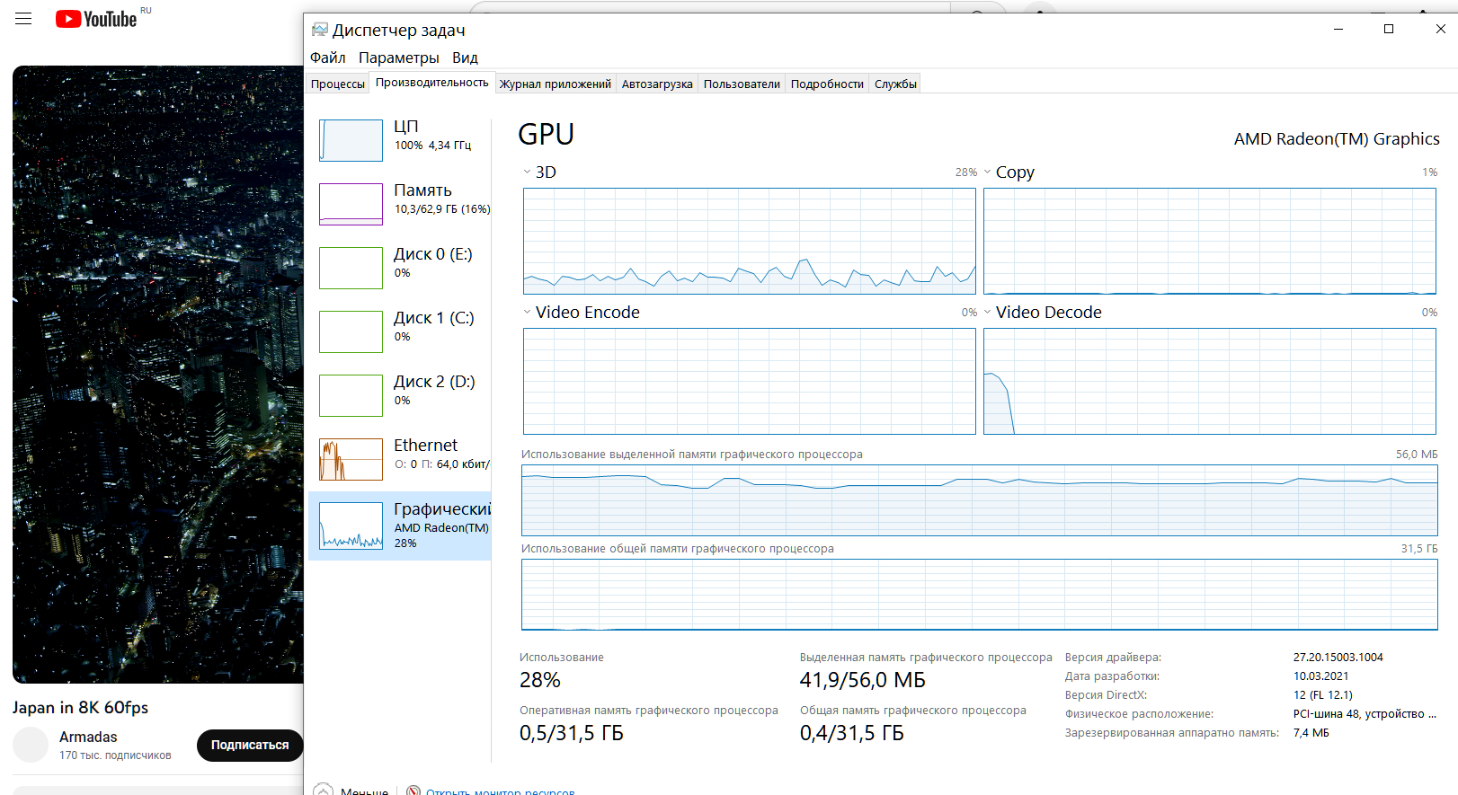
Task: Open the Video Encode engine dropdown
Action: click(x=528, y=312)
